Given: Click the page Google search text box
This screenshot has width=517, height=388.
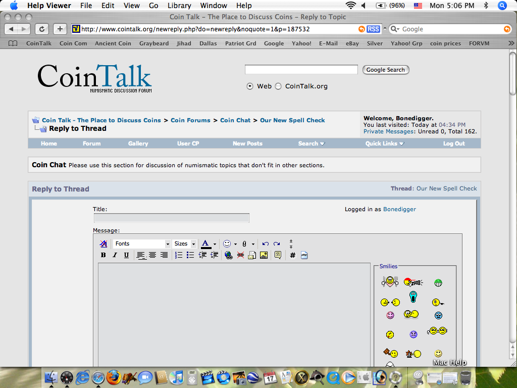Looking at the screenshot, I should point(301,70).
